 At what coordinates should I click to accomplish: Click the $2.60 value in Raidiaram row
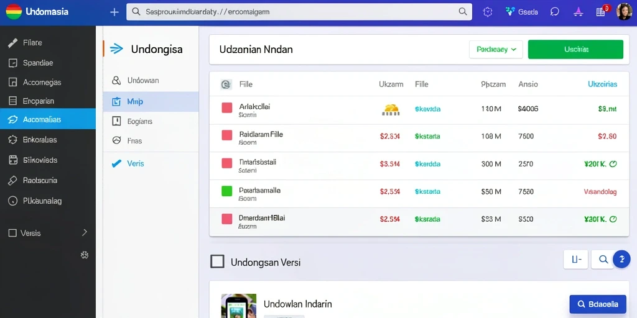[x=607, y=137]
